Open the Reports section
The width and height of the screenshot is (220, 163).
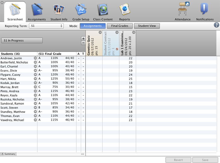tap(124, 12)
